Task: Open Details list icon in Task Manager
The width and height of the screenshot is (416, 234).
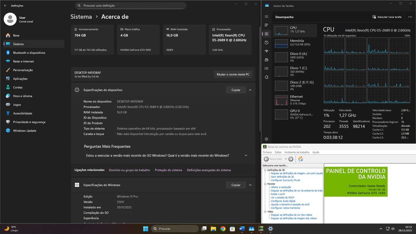Action: tap(266, 69)
